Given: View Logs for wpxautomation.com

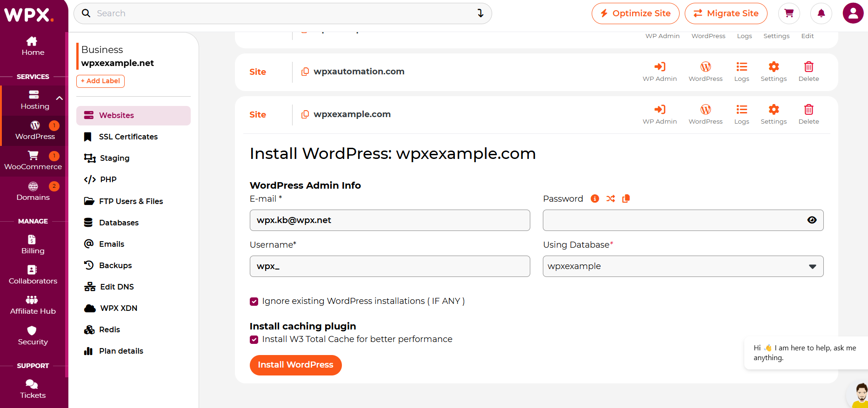Looking at the screenshot, I should [741, 72].
